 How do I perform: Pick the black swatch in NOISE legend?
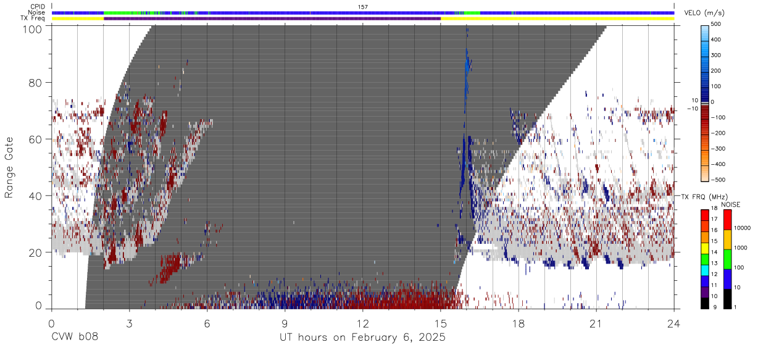click(727, 299)
